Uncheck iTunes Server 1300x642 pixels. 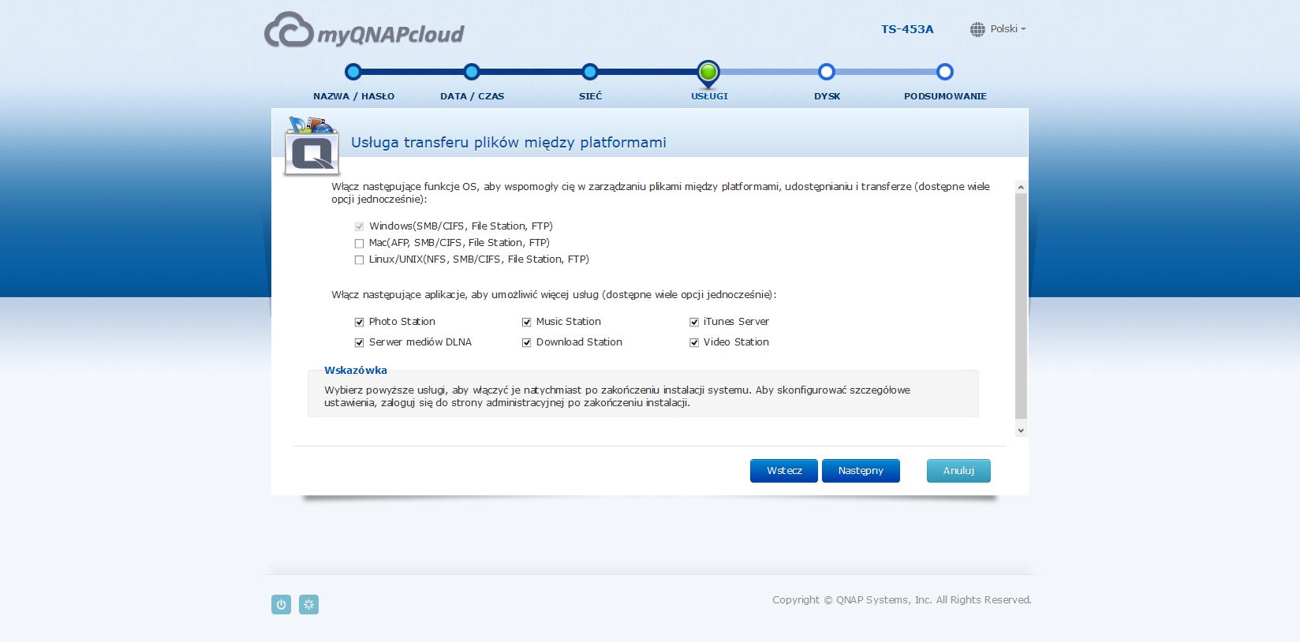(694, 322)
